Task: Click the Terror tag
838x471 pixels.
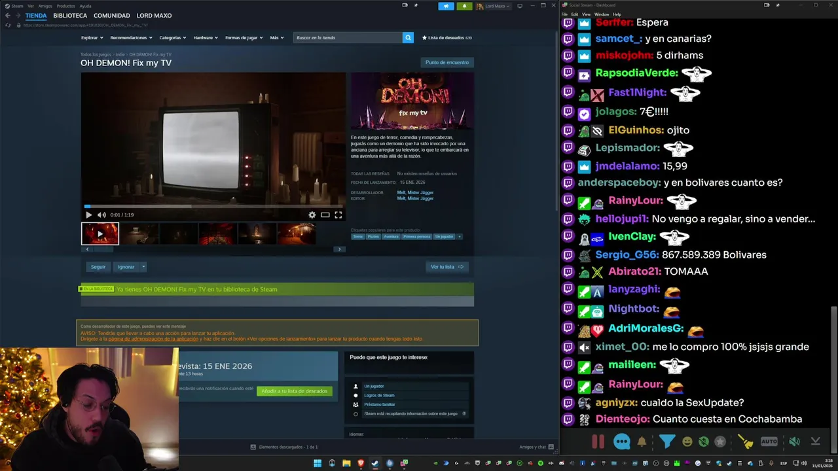Action: tap(357, 237)
